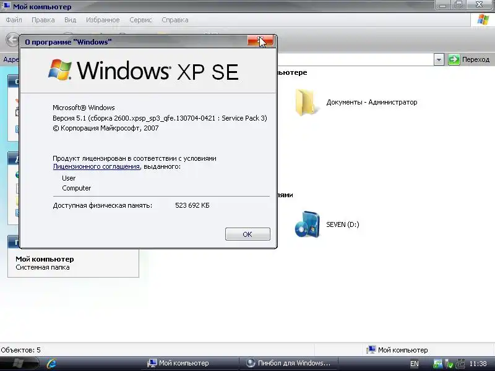Click the Корпорация Майкрософт, 2007 copyright line
495x371 pixels.
pyautogui.click(x=105, y=128)
